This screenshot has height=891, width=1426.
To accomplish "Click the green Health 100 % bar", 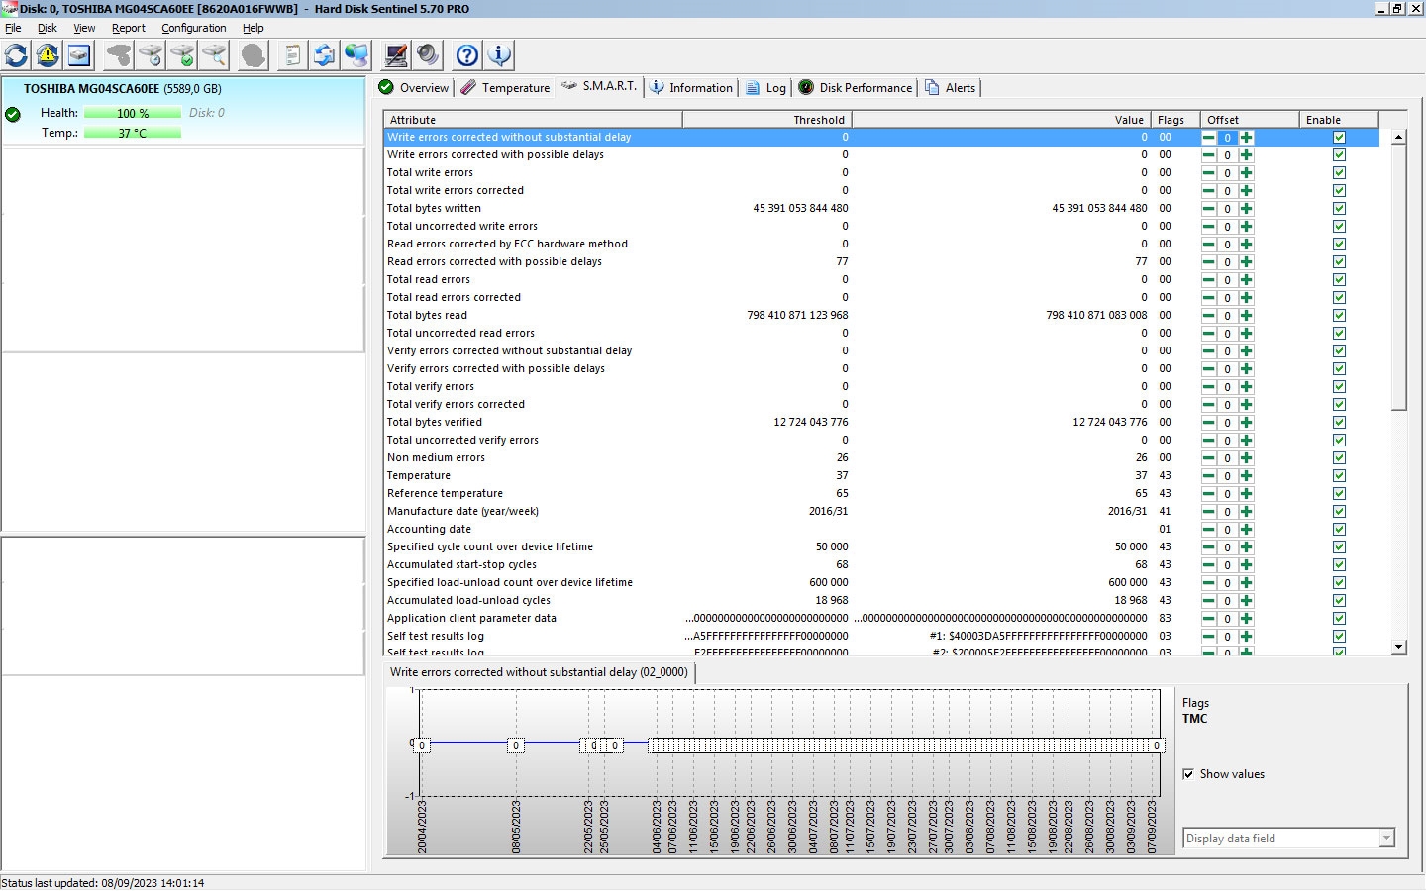I will click(133, 113).
